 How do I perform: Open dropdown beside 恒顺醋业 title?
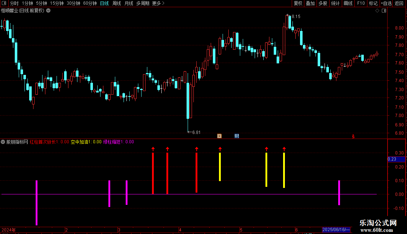[48, 11]
